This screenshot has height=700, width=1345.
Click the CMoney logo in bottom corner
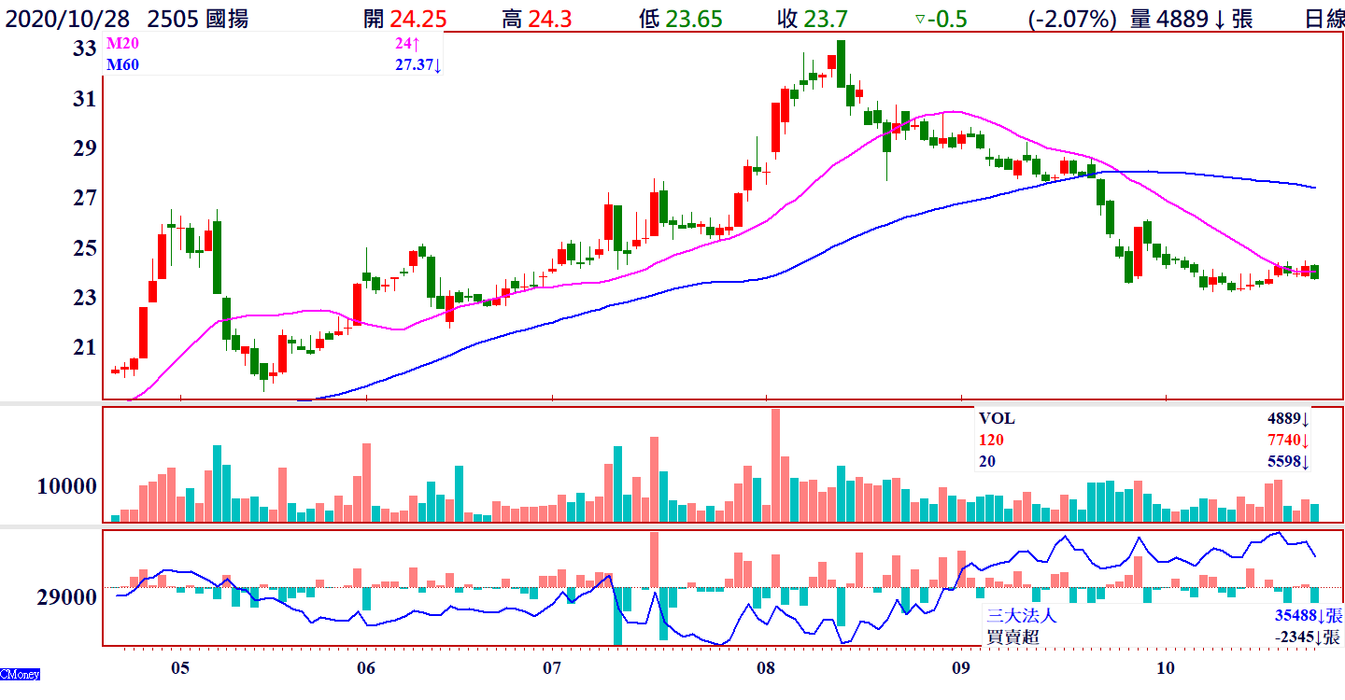pos(20,674)
